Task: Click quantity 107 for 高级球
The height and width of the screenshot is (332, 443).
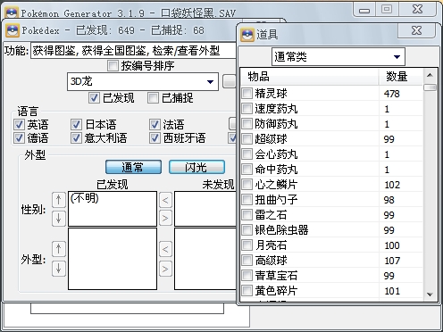Action: tap(392, 261)
